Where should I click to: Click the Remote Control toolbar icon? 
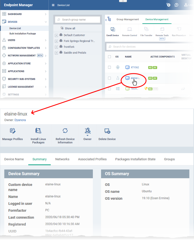[129, 29]
